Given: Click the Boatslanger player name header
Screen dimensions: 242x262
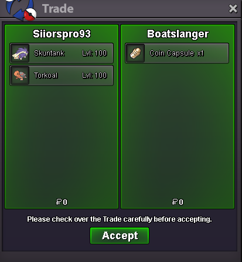Looking at the screenshot, I should (x=178, y=34).
